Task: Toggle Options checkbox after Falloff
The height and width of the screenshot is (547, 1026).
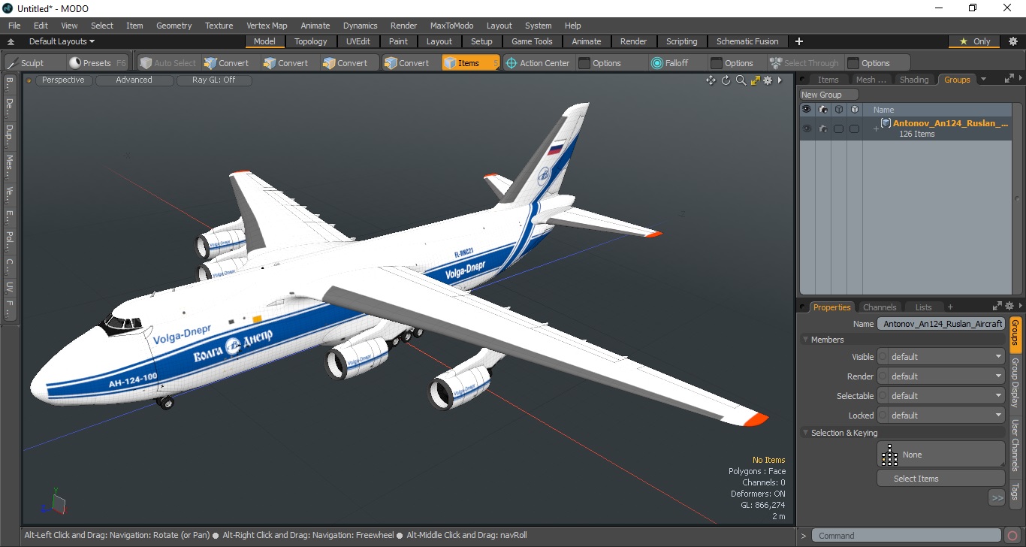Action: (716, 63)
